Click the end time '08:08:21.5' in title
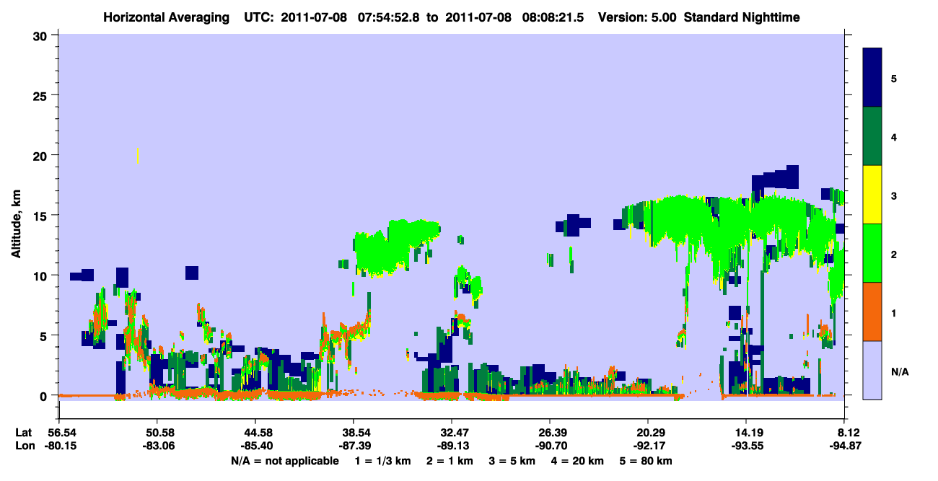The image size is (938, 481). click(553, 17)
